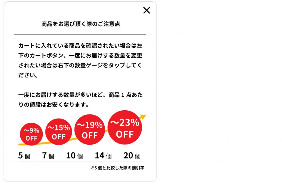Tap the ~23% OFF largest badge
Screen dimensions: 282x185
(x=125, y=128)
